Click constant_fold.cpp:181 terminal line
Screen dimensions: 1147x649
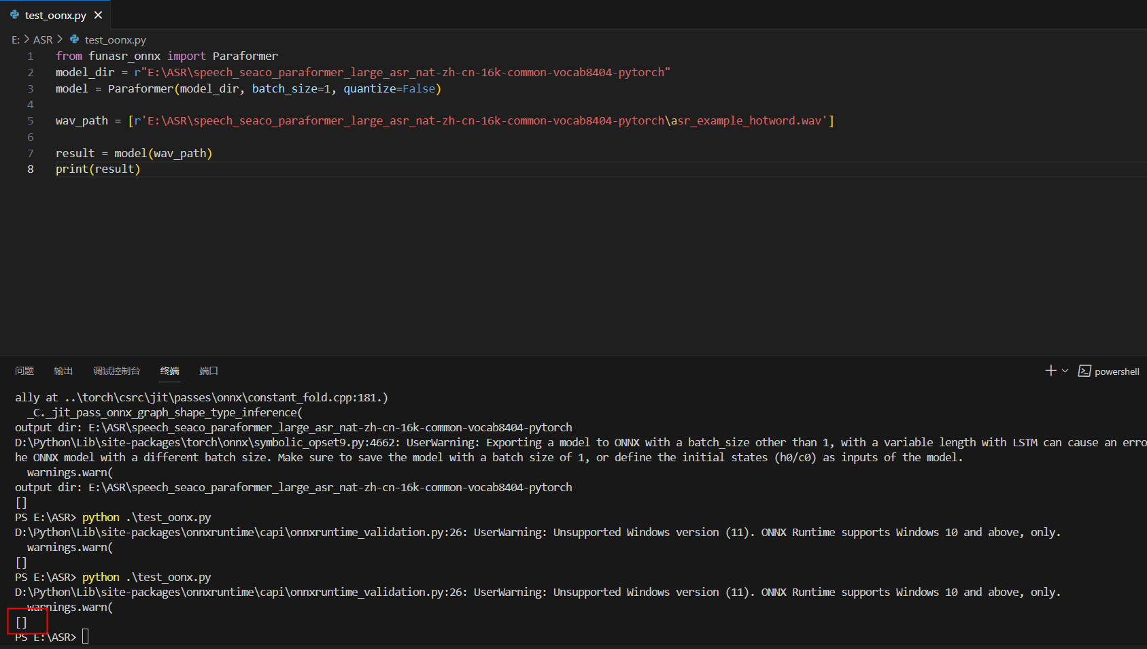coord(201,397)
